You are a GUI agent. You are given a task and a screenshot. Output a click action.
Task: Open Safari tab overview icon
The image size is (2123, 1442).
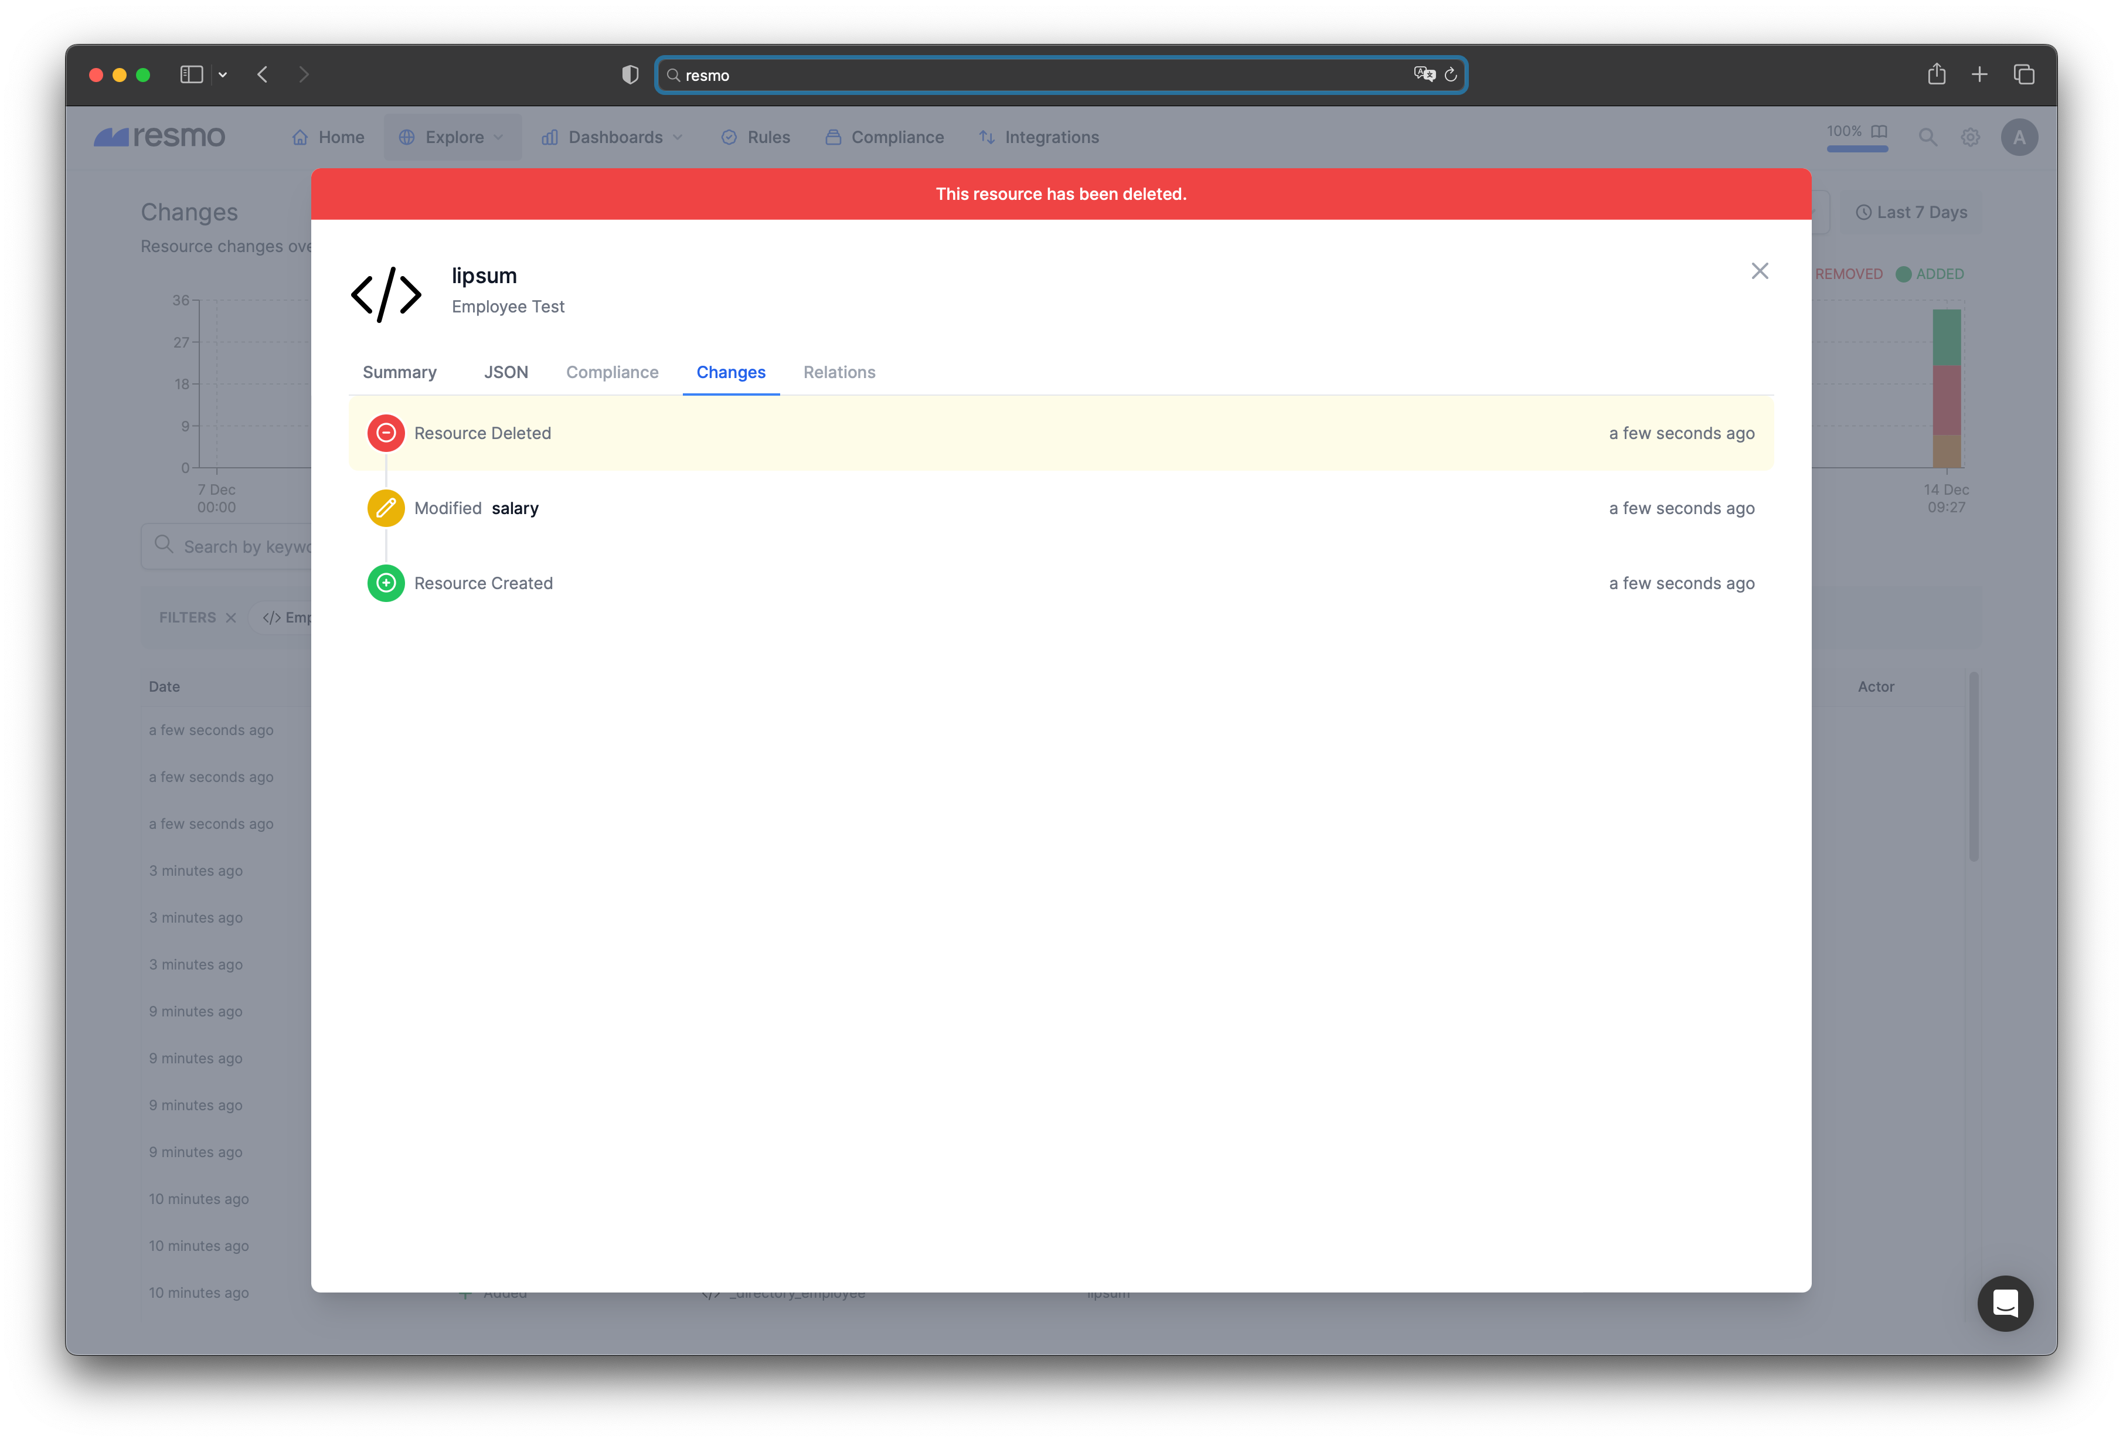pyautogui.click(x=2023, y=75)
